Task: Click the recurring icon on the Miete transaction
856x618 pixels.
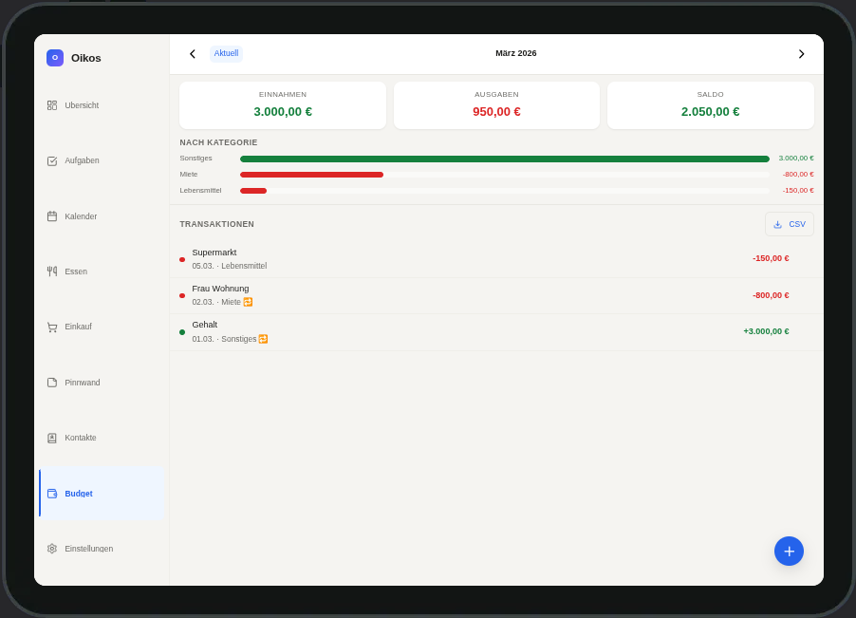Action: click(248, 302)
